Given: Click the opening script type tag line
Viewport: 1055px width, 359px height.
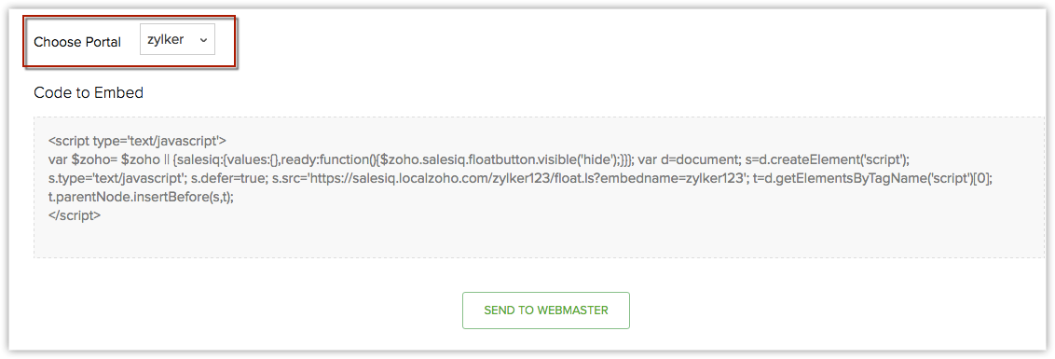Looking at the screenshot, I should [x=137, y=142].
